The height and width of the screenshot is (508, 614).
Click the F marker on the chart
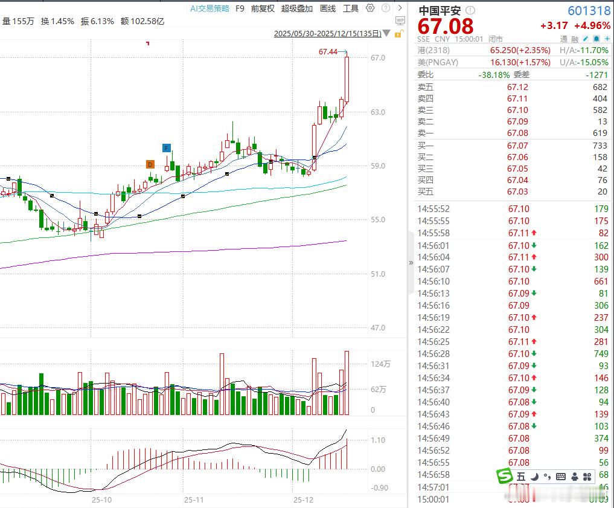(x=167, y=148)
